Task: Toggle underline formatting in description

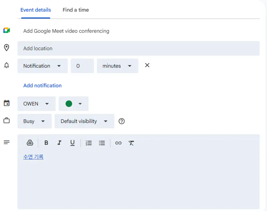Action: pos(72,143)
